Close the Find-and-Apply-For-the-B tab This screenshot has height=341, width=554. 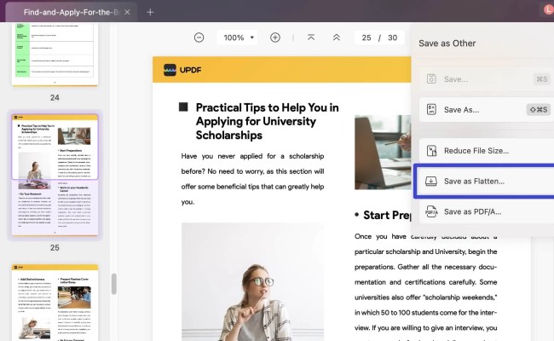(127, 13)
